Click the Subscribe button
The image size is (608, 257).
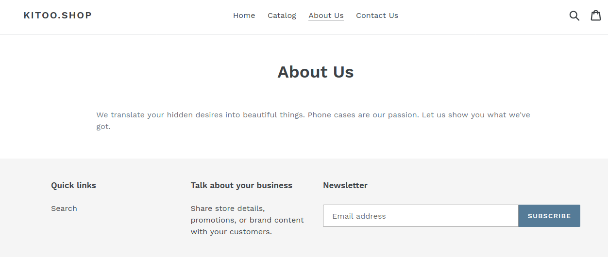coord(549,216)
